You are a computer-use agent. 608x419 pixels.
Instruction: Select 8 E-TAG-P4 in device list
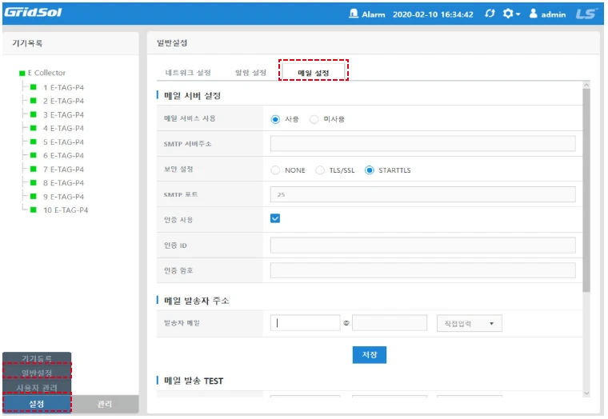63,182
